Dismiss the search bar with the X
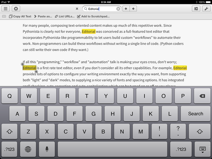The height and width of the screenshot is (159, 212). point(77,9)
